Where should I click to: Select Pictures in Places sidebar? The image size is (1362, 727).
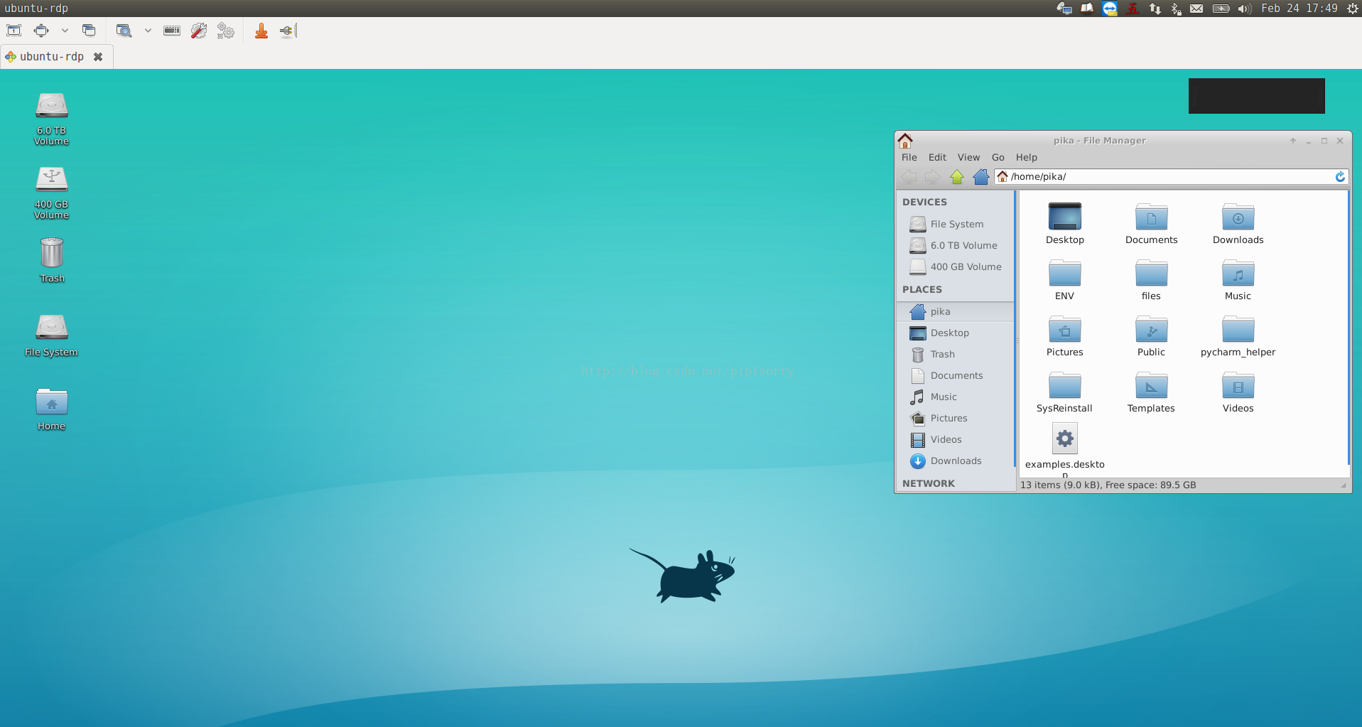tap(956, 419)
